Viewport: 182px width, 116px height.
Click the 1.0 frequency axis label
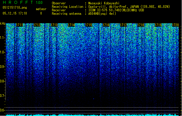[x=3, y=52]
